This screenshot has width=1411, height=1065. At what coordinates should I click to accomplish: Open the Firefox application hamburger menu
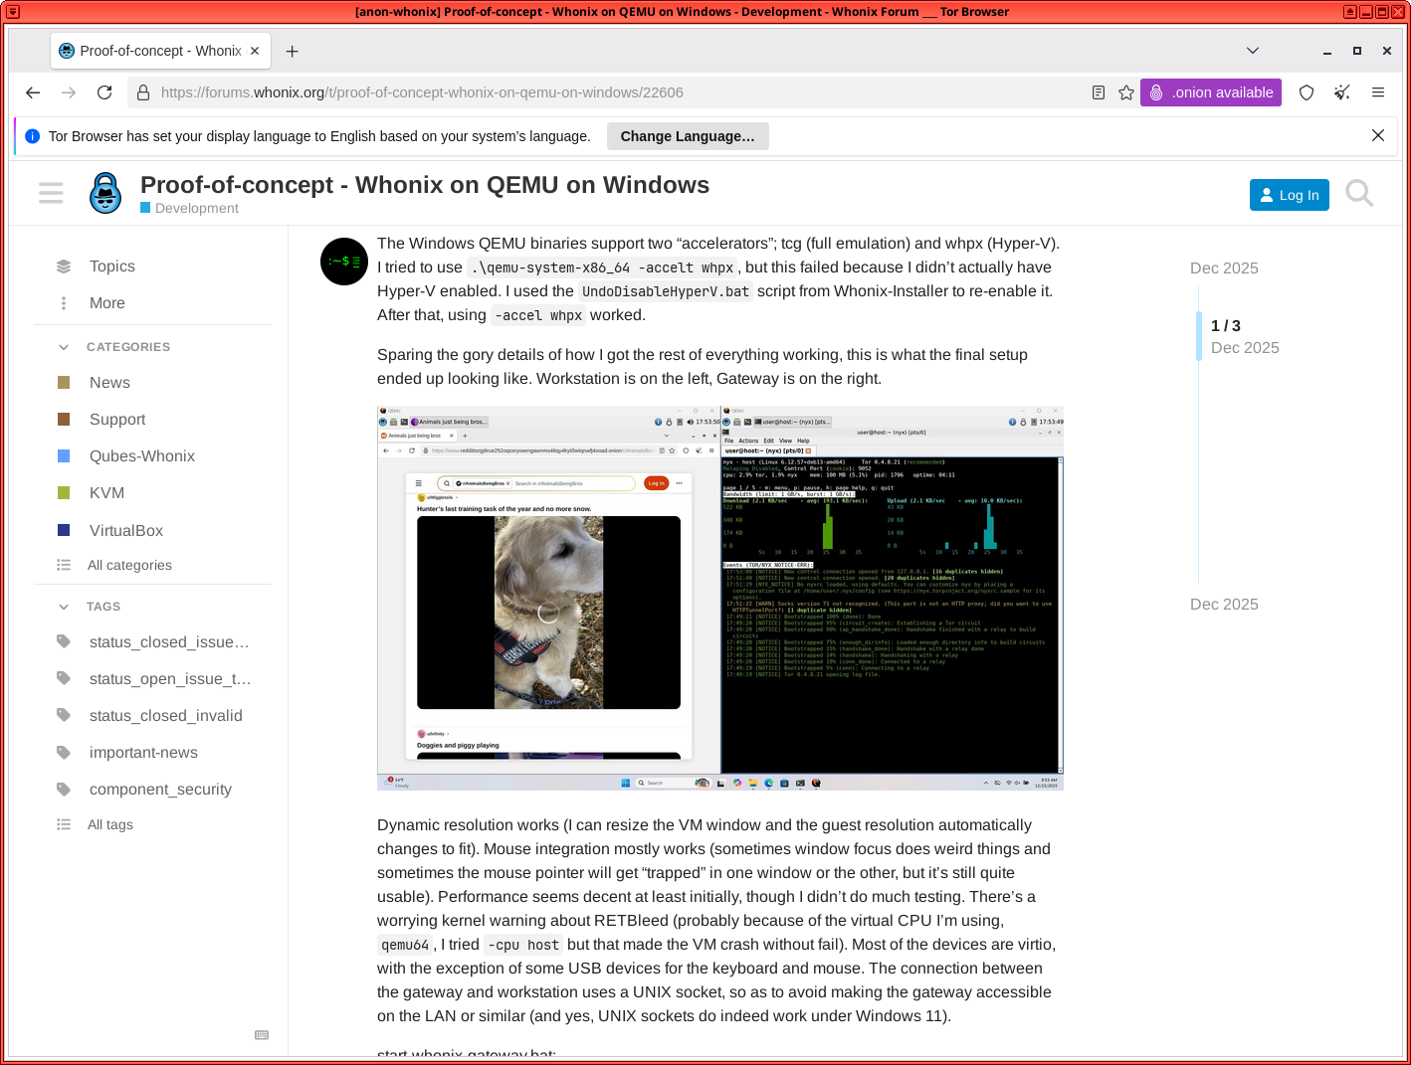click(1378, 92)
